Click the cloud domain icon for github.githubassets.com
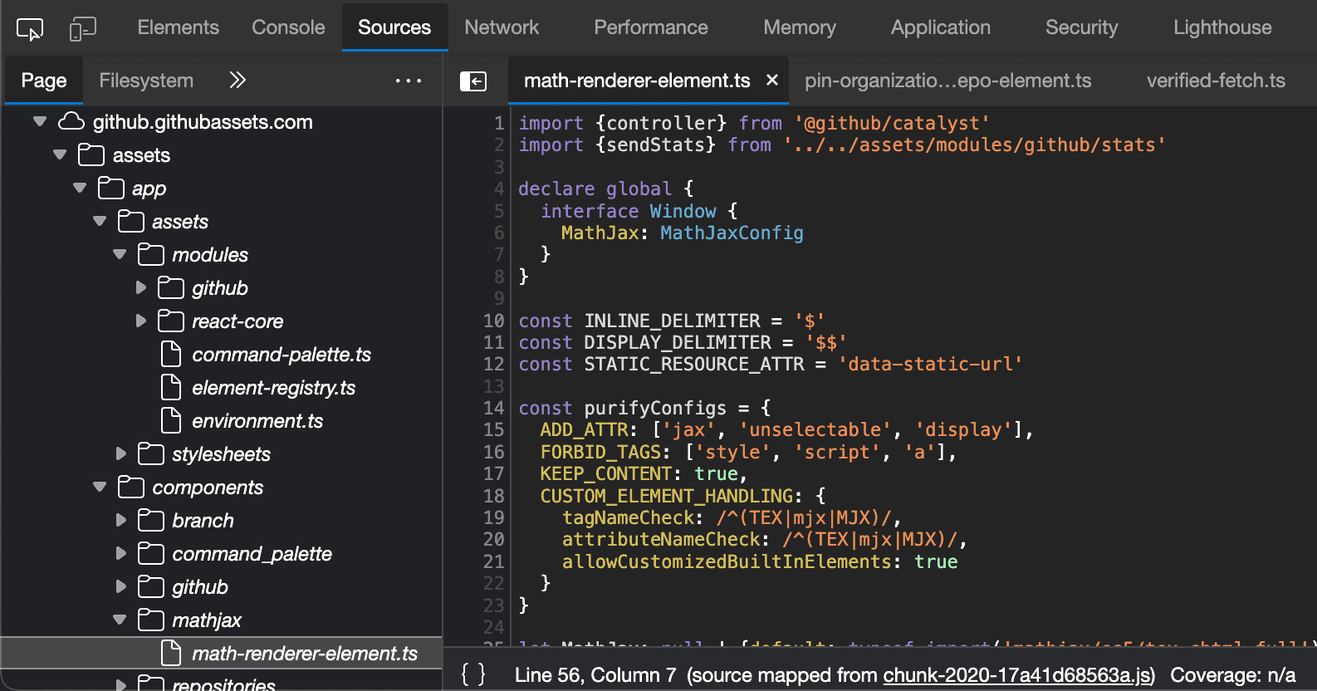Viewport: 1317px width, 691px height. coord(71,121)
